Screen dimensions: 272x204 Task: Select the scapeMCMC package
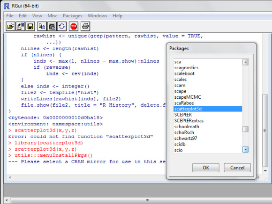pyautogui.click(x=208, y=97)
